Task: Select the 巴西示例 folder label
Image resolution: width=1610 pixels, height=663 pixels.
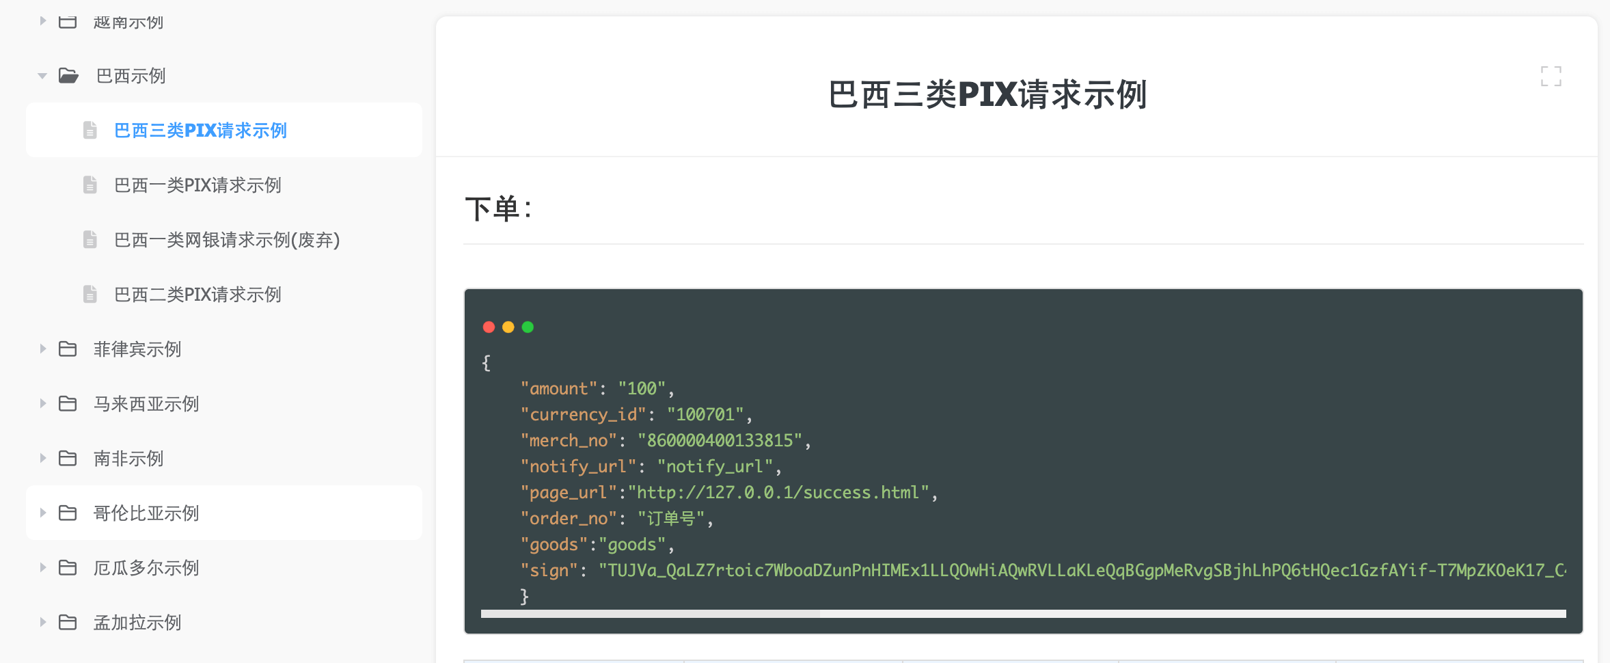Action: [131, 76]
